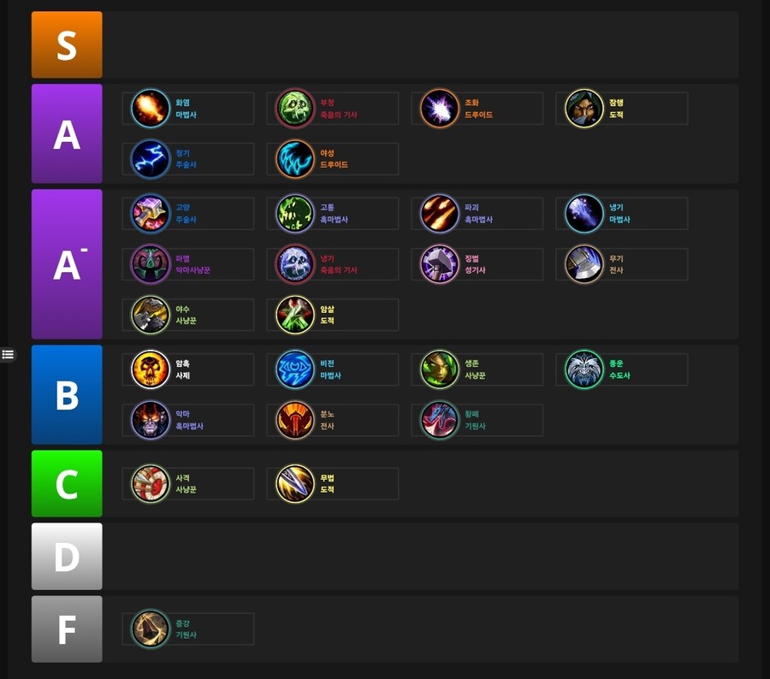Open the 분노 전사 entry in B tier
Viewport: 770px width, 679px height.
tap(333, 420)
